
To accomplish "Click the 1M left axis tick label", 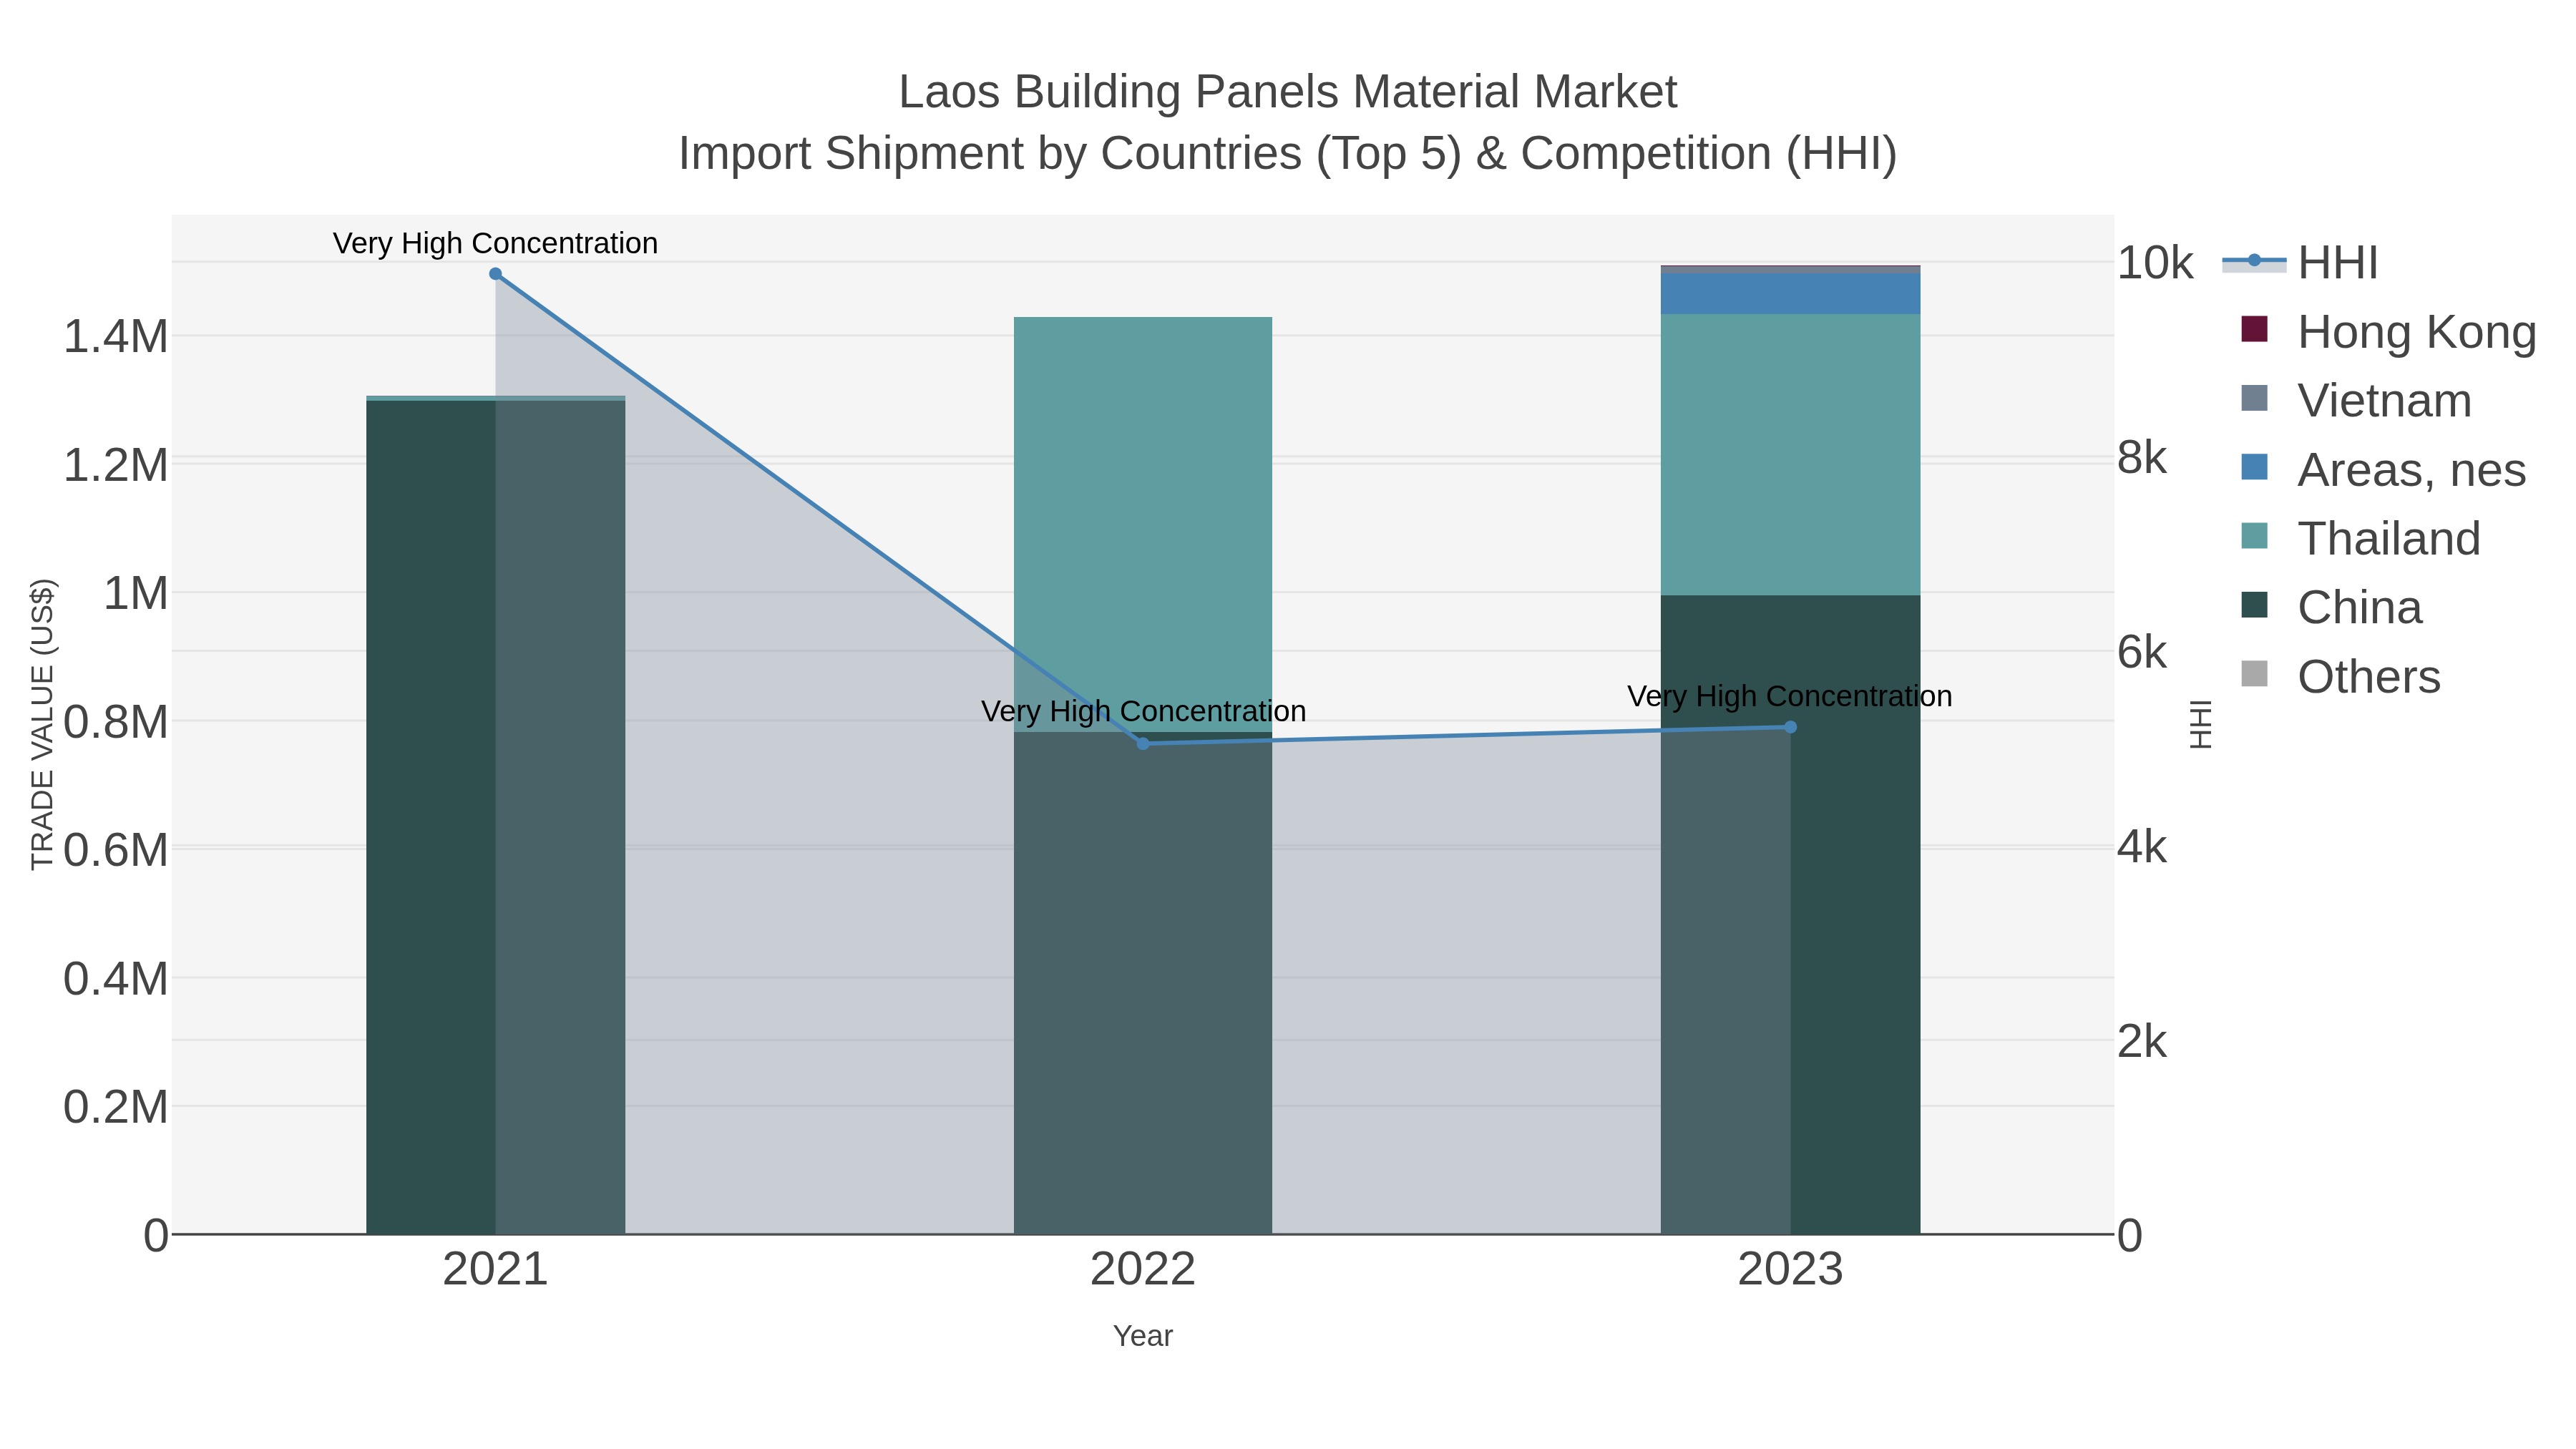I will point(136,593).
